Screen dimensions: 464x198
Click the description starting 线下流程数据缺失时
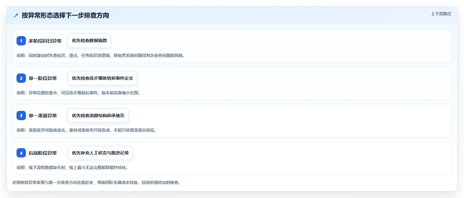pyautogui.click(x=72, y=167)
